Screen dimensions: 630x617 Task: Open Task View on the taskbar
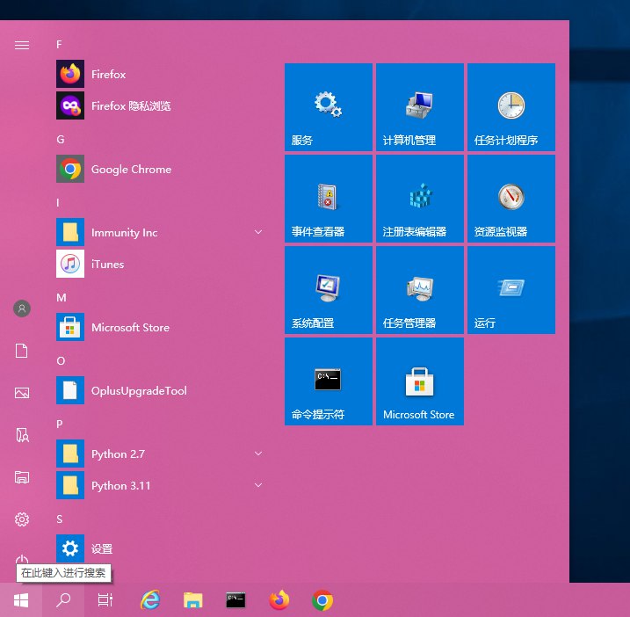pyautogui.click(x=105, y=600)
